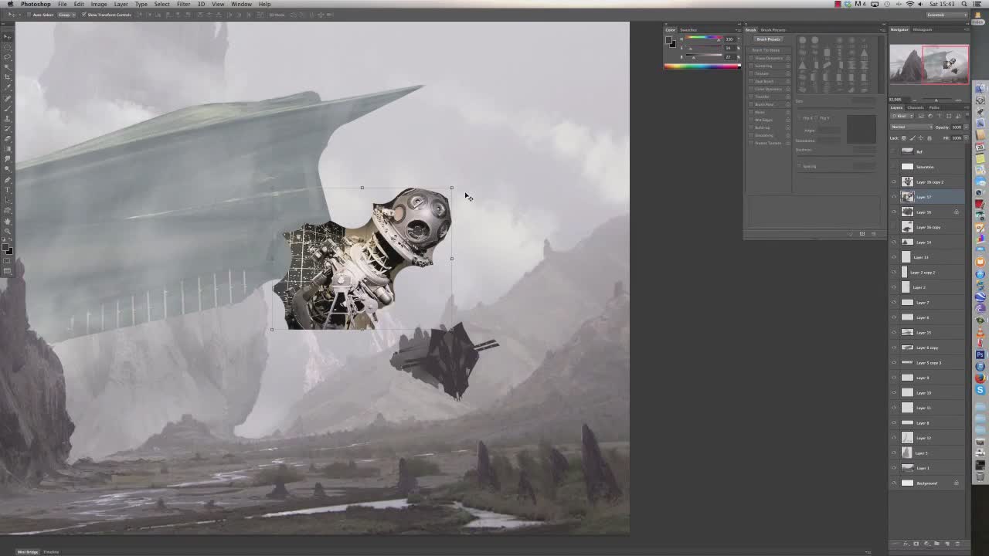Toggle Show Transform Controls checkbox

(x=83, y=15)
